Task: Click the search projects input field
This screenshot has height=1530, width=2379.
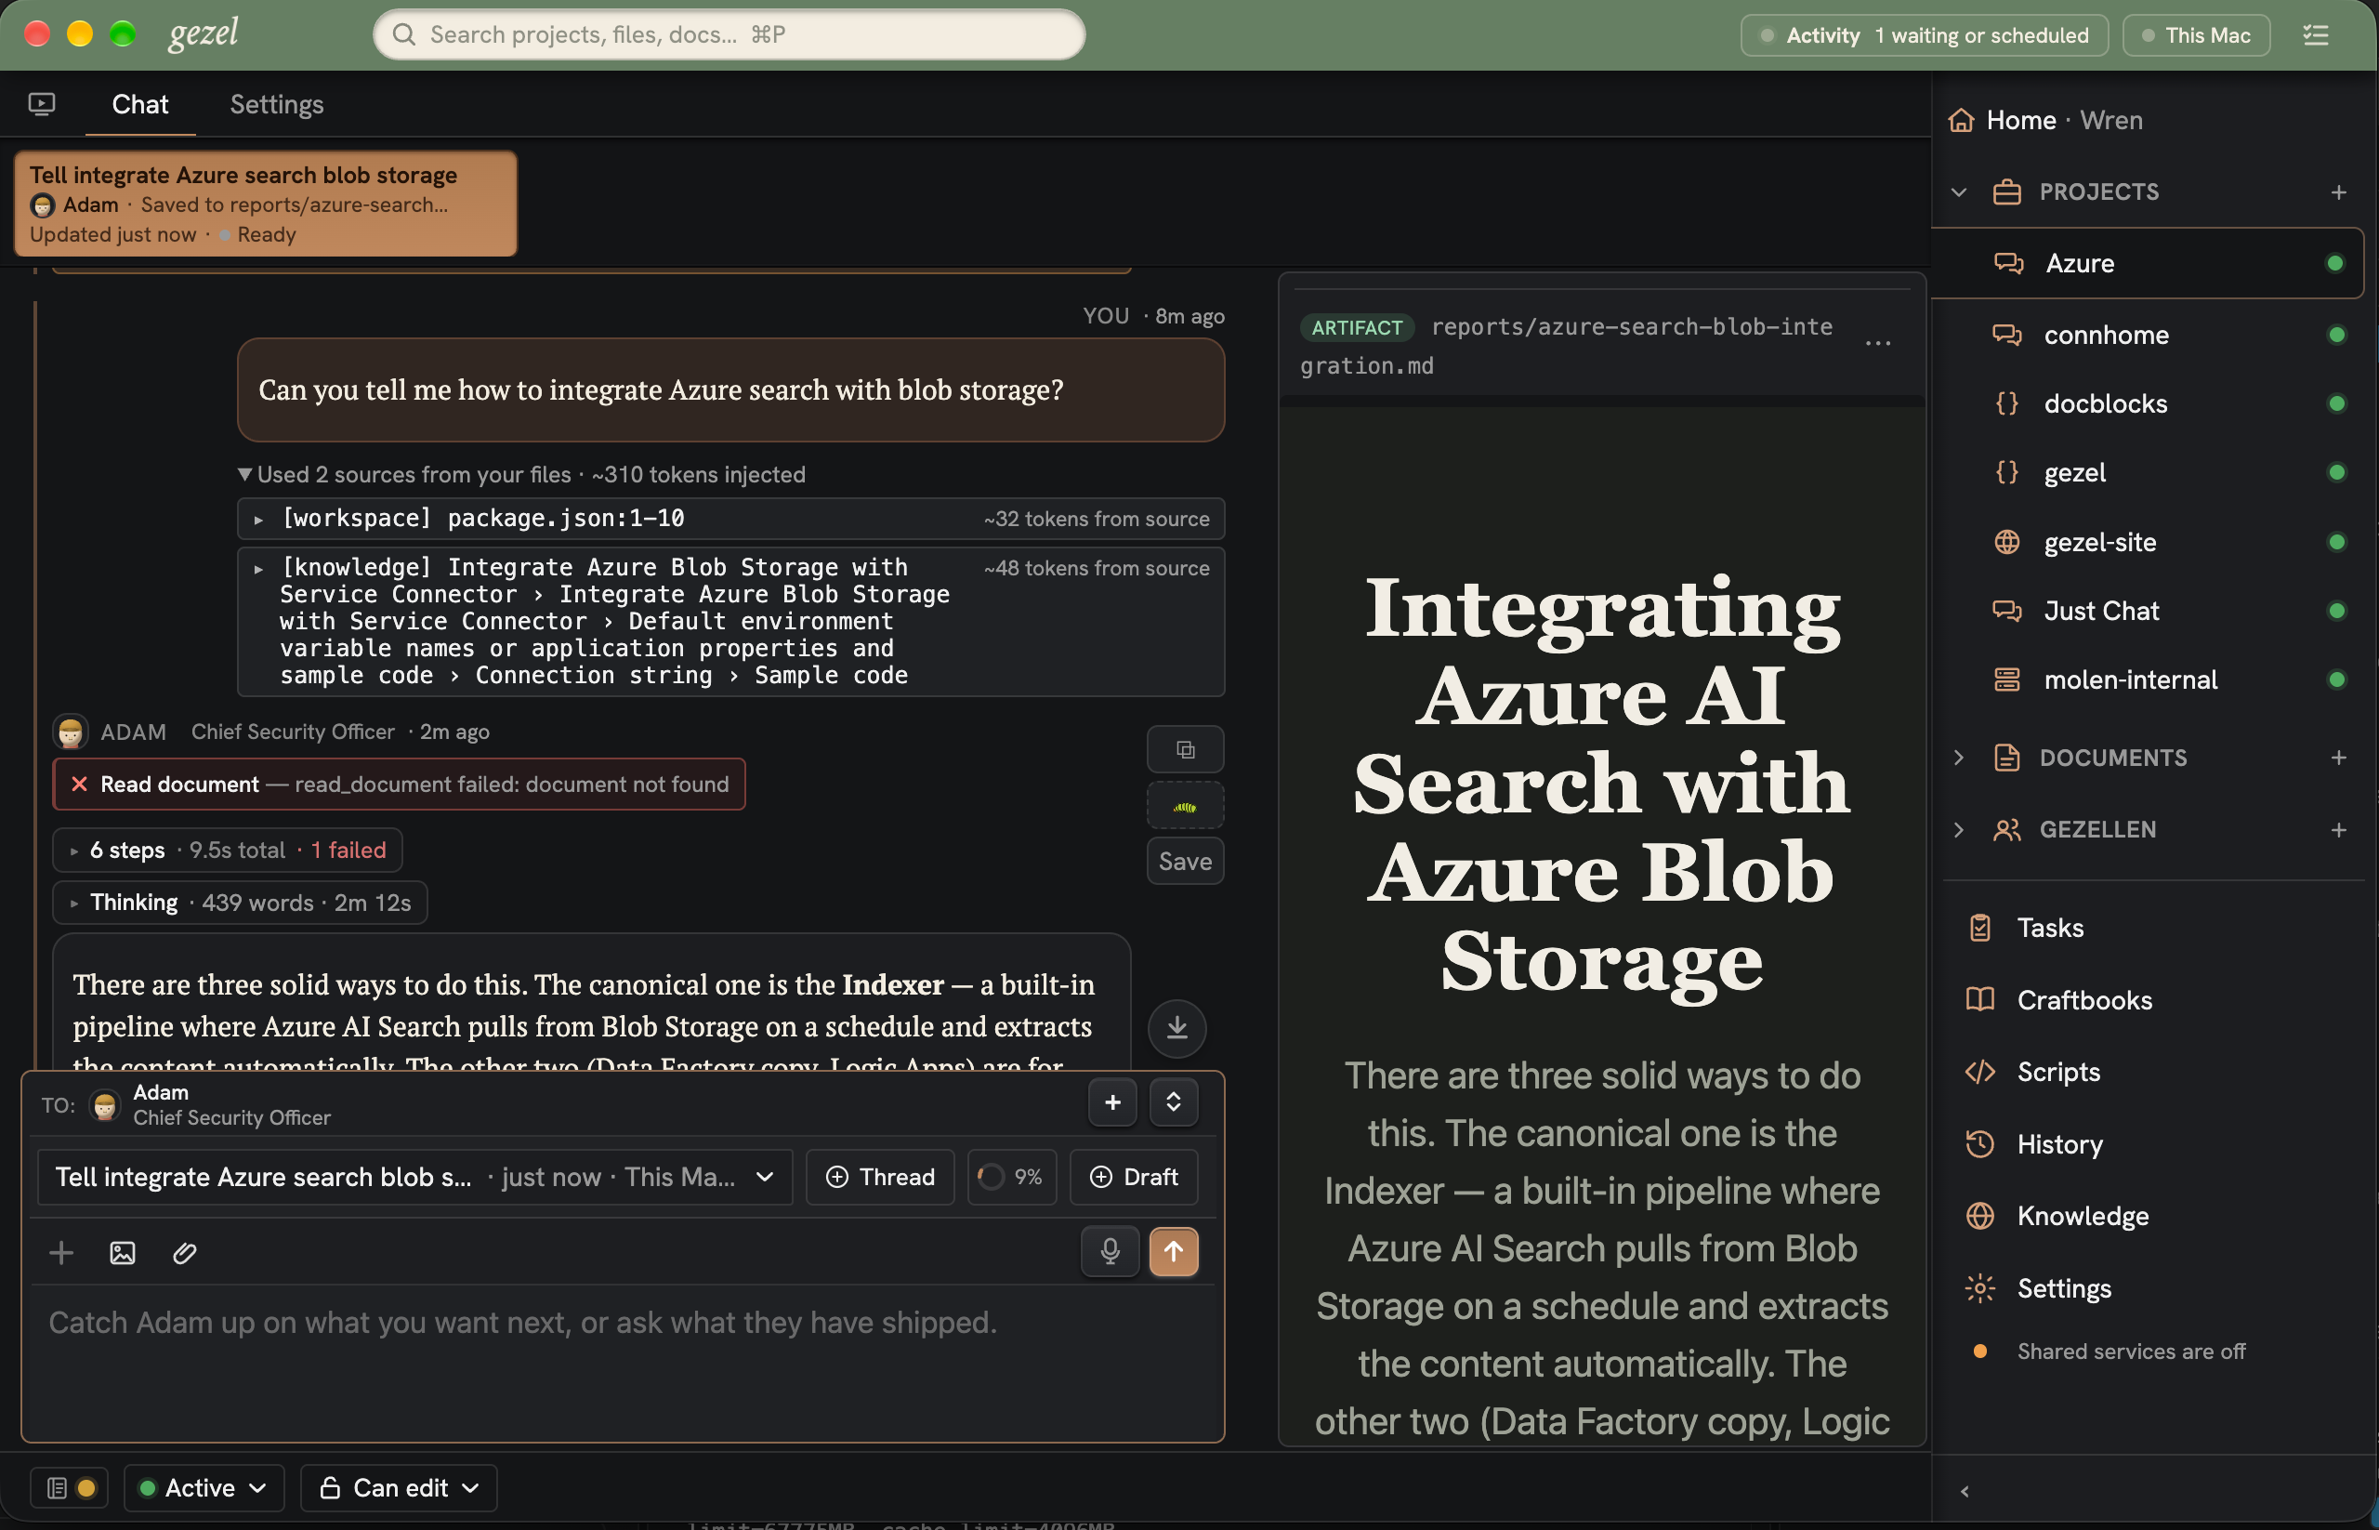Action: (x=728, y=34)
